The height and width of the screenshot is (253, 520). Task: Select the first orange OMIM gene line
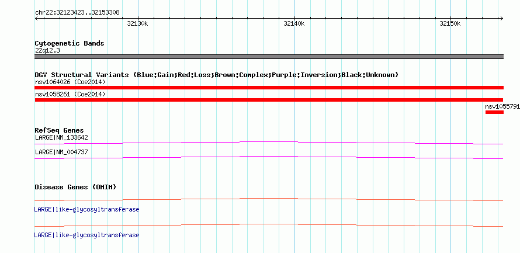[269, 200]
